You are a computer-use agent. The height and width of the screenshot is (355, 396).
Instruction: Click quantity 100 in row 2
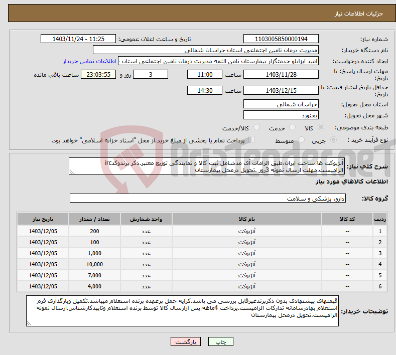click(94, 242)
